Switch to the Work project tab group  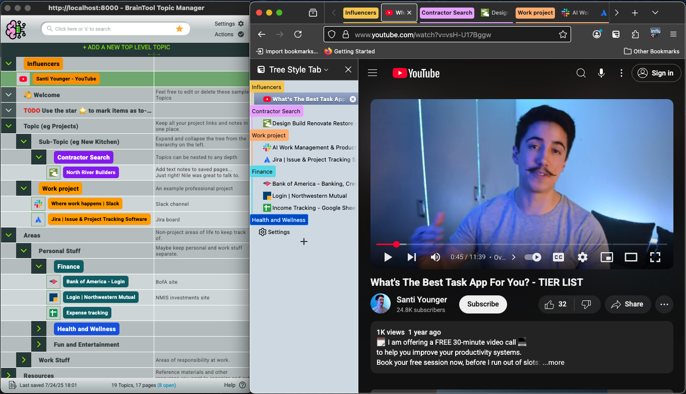click(x=535, y=13)
